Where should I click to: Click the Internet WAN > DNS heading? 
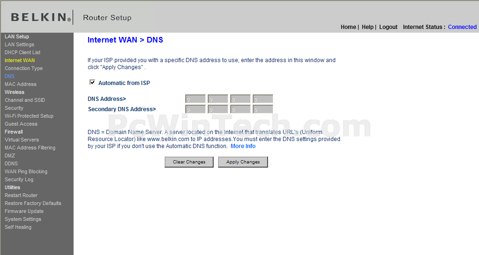pyautogui.click(x=125, y=40)
